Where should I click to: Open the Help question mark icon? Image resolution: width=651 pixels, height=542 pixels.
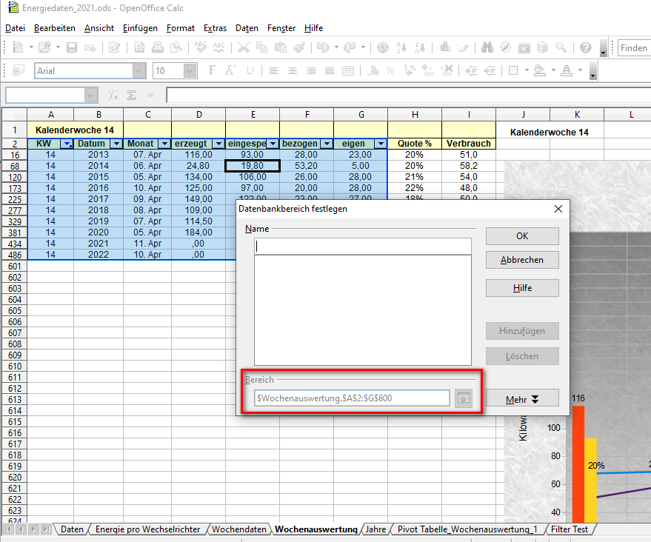point(585,47)
